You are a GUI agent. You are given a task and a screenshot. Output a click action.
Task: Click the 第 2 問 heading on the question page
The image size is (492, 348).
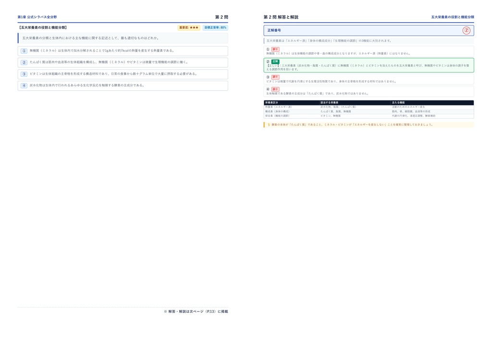coord(221,17)
